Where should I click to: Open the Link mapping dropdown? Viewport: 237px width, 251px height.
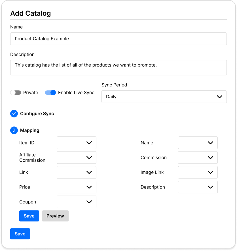[77, 172]
